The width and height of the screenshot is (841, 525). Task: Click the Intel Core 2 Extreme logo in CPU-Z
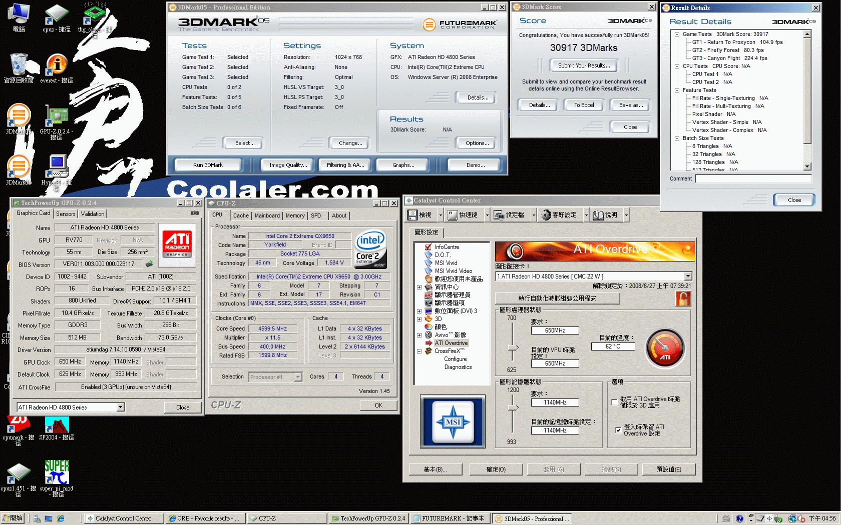point(370,249)
